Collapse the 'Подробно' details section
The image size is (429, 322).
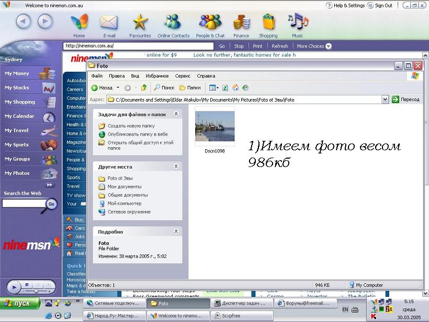click(x=176, y=231)
